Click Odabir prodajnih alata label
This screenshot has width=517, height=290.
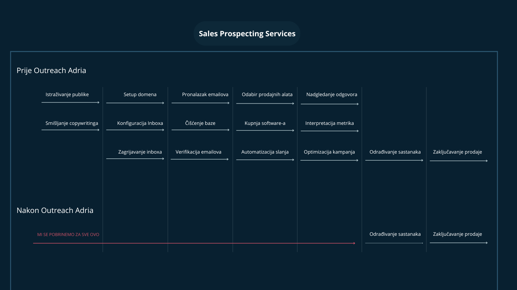pyautogui.click(x=267, y=95)
